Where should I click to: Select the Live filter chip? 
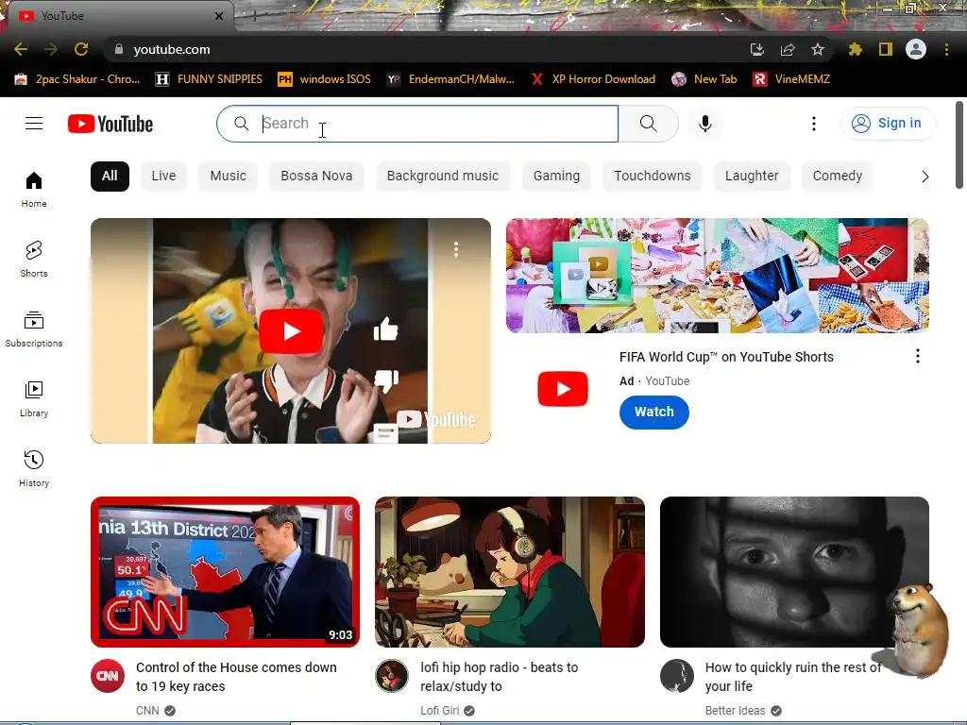[x=163, y=177]
